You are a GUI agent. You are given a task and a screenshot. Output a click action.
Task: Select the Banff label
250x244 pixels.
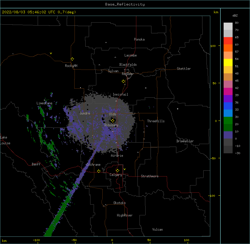click(36, 164)
